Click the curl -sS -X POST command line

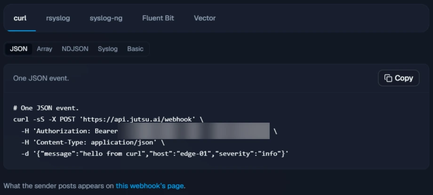point(108,119)
